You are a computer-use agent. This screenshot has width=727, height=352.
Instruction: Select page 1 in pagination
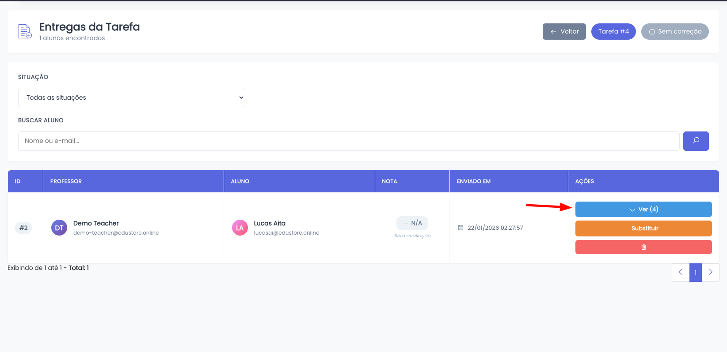(695, 272)
